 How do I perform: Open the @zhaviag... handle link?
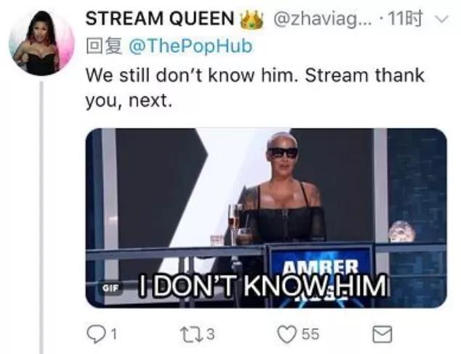pyautogui.click(x=323, y=20)
